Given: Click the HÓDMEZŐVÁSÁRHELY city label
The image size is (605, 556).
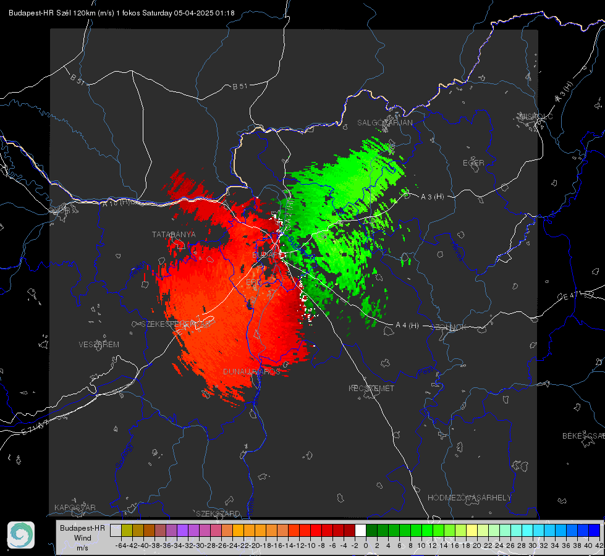Looking at the screenshot, I should [469, 498].
